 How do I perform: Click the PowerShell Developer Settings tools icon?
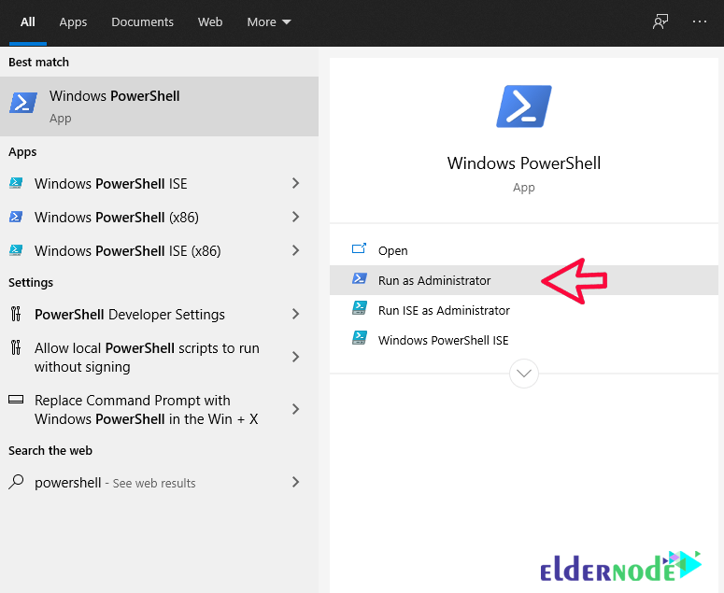point(16,314)
